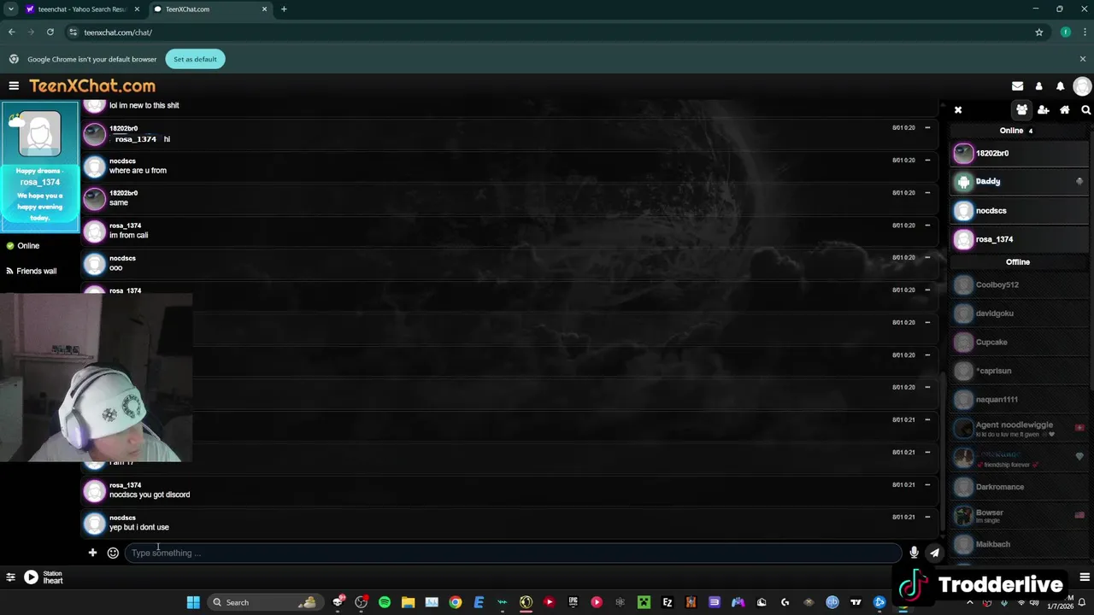
Task: Click the plus attachment icon beside chat input
Action: 92,553
